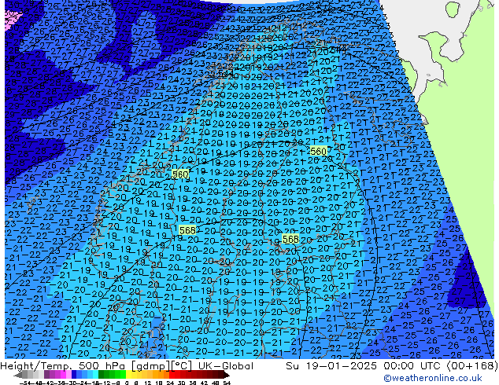This screenshot has width=499, height=385.
Task: Click the dark maroon arrow at legend's right end
Action: (x=226, y=375)
